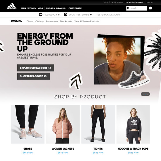This screenshot has height=161, width=161.
Task: Select the last carousel dot
Action: tap(148, 94)
